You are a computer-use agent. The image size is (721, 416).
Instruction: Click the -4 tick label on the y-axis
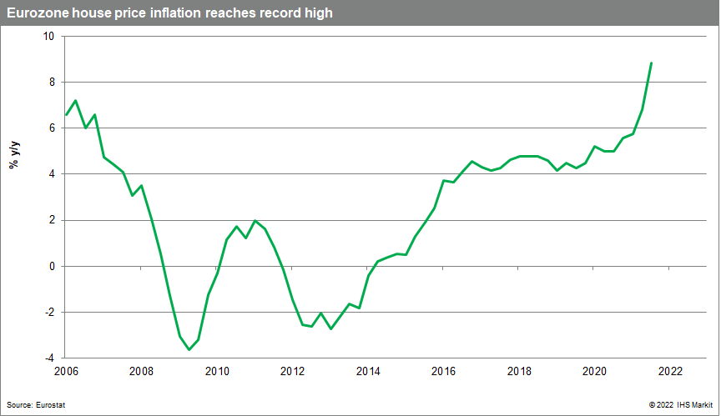(x=48, y=358)
